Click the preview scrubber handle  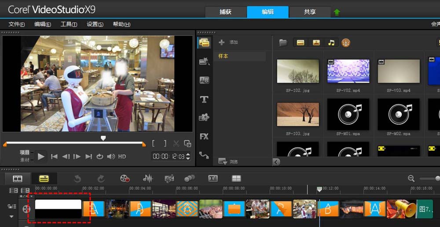103,138
